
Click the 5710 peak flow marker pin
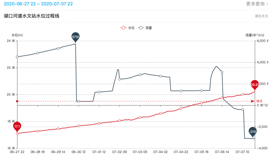tap(76, 36)
